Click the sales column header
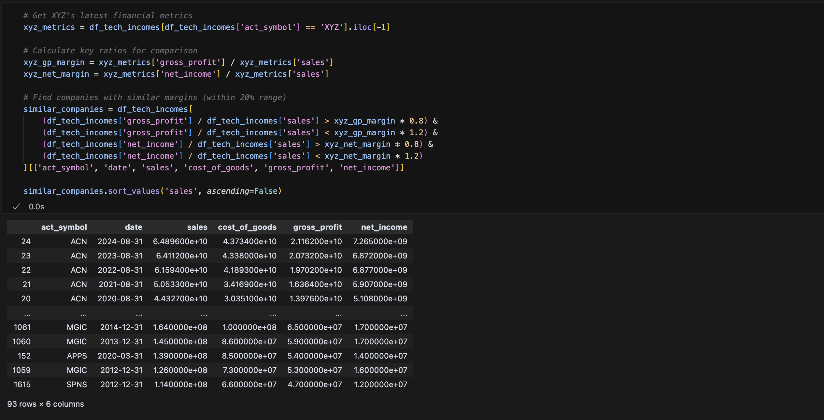The image size is (824, 420). pyautogui.click(x=197, y=227)
